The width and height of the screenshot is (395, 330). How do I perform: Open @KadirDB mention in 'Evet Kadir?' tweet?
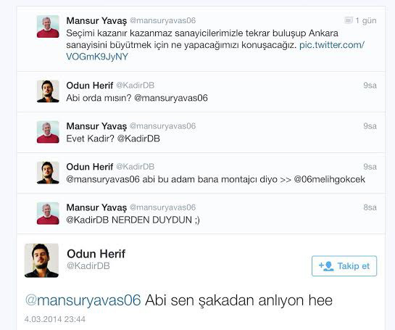point(138,139)
